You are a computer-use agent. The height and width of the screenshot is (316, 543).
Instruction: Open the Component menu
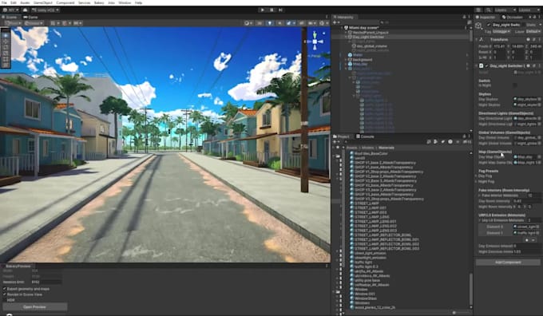[x=65, y=2]
